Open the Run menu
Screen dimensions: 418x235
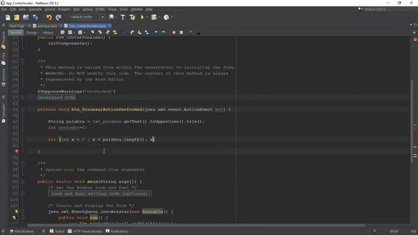(76, 9)
